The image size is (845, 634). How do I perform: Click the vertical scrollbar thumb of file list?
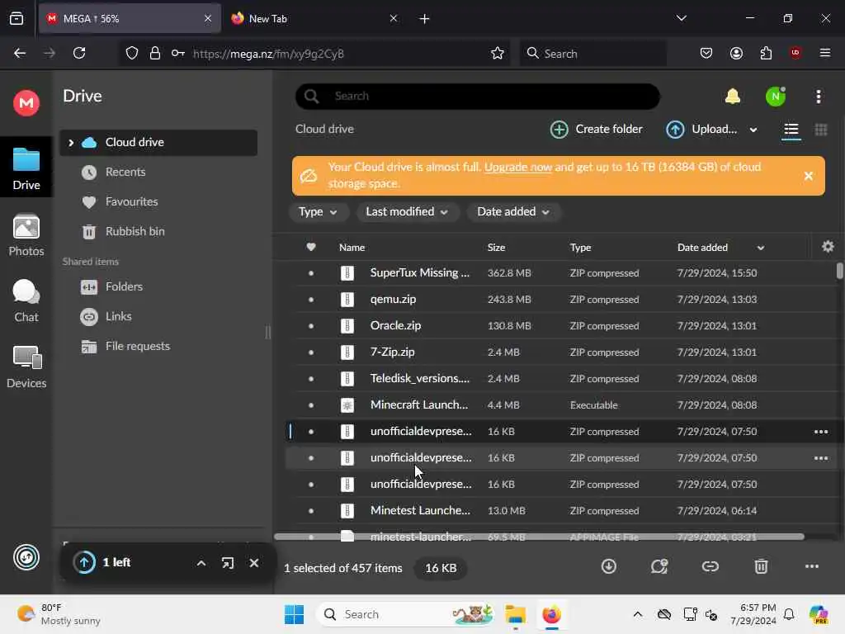click(839, 271)
